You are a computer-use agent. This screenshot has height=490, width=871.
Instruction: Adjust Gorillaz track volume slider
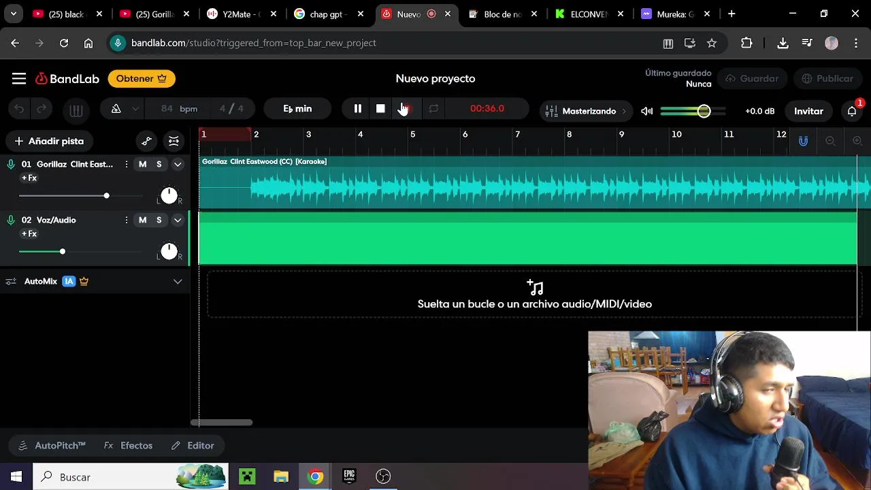pos(81,196)
